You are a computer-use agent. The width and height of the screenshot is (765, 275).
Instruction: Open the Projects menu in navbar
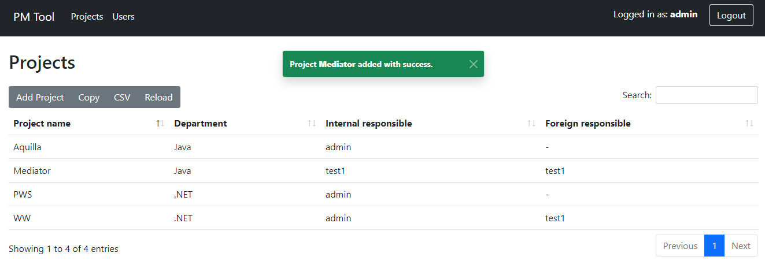pos(87,17)
